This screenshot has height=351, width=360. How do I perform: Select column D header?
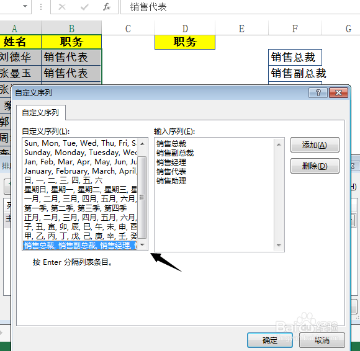(185, 29)
